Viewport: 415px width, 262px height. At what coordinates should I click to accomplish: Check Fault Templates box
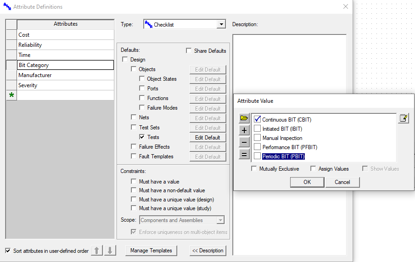[134, 156]
